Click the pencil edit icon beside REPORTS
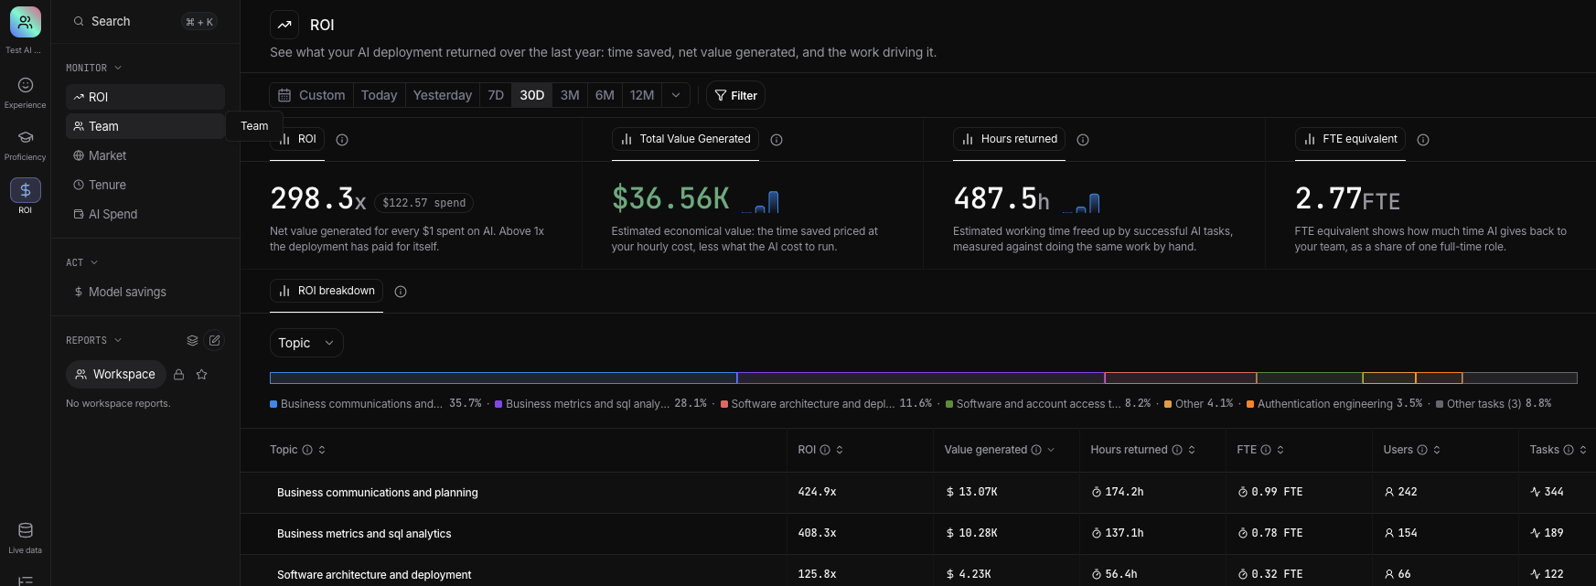Screen dimensions: 1596x586 pos(214,340)
